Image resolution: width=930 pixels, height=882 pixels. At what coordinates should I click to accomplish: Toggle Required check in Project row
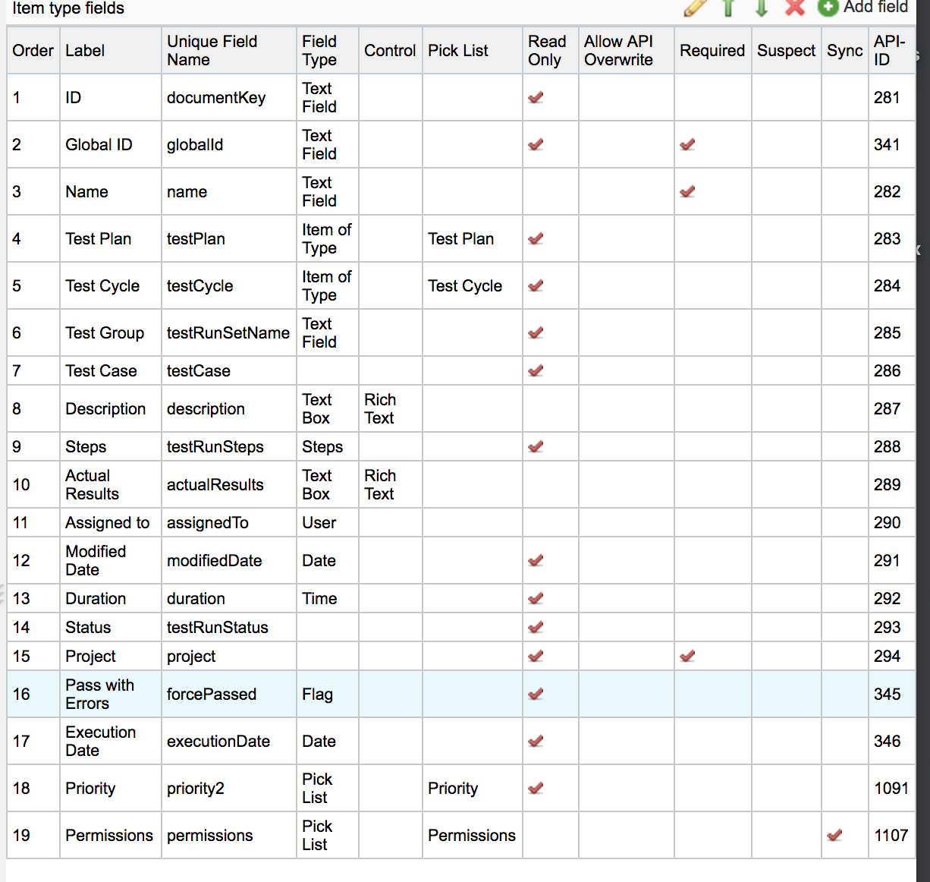[x=687, y=656]
